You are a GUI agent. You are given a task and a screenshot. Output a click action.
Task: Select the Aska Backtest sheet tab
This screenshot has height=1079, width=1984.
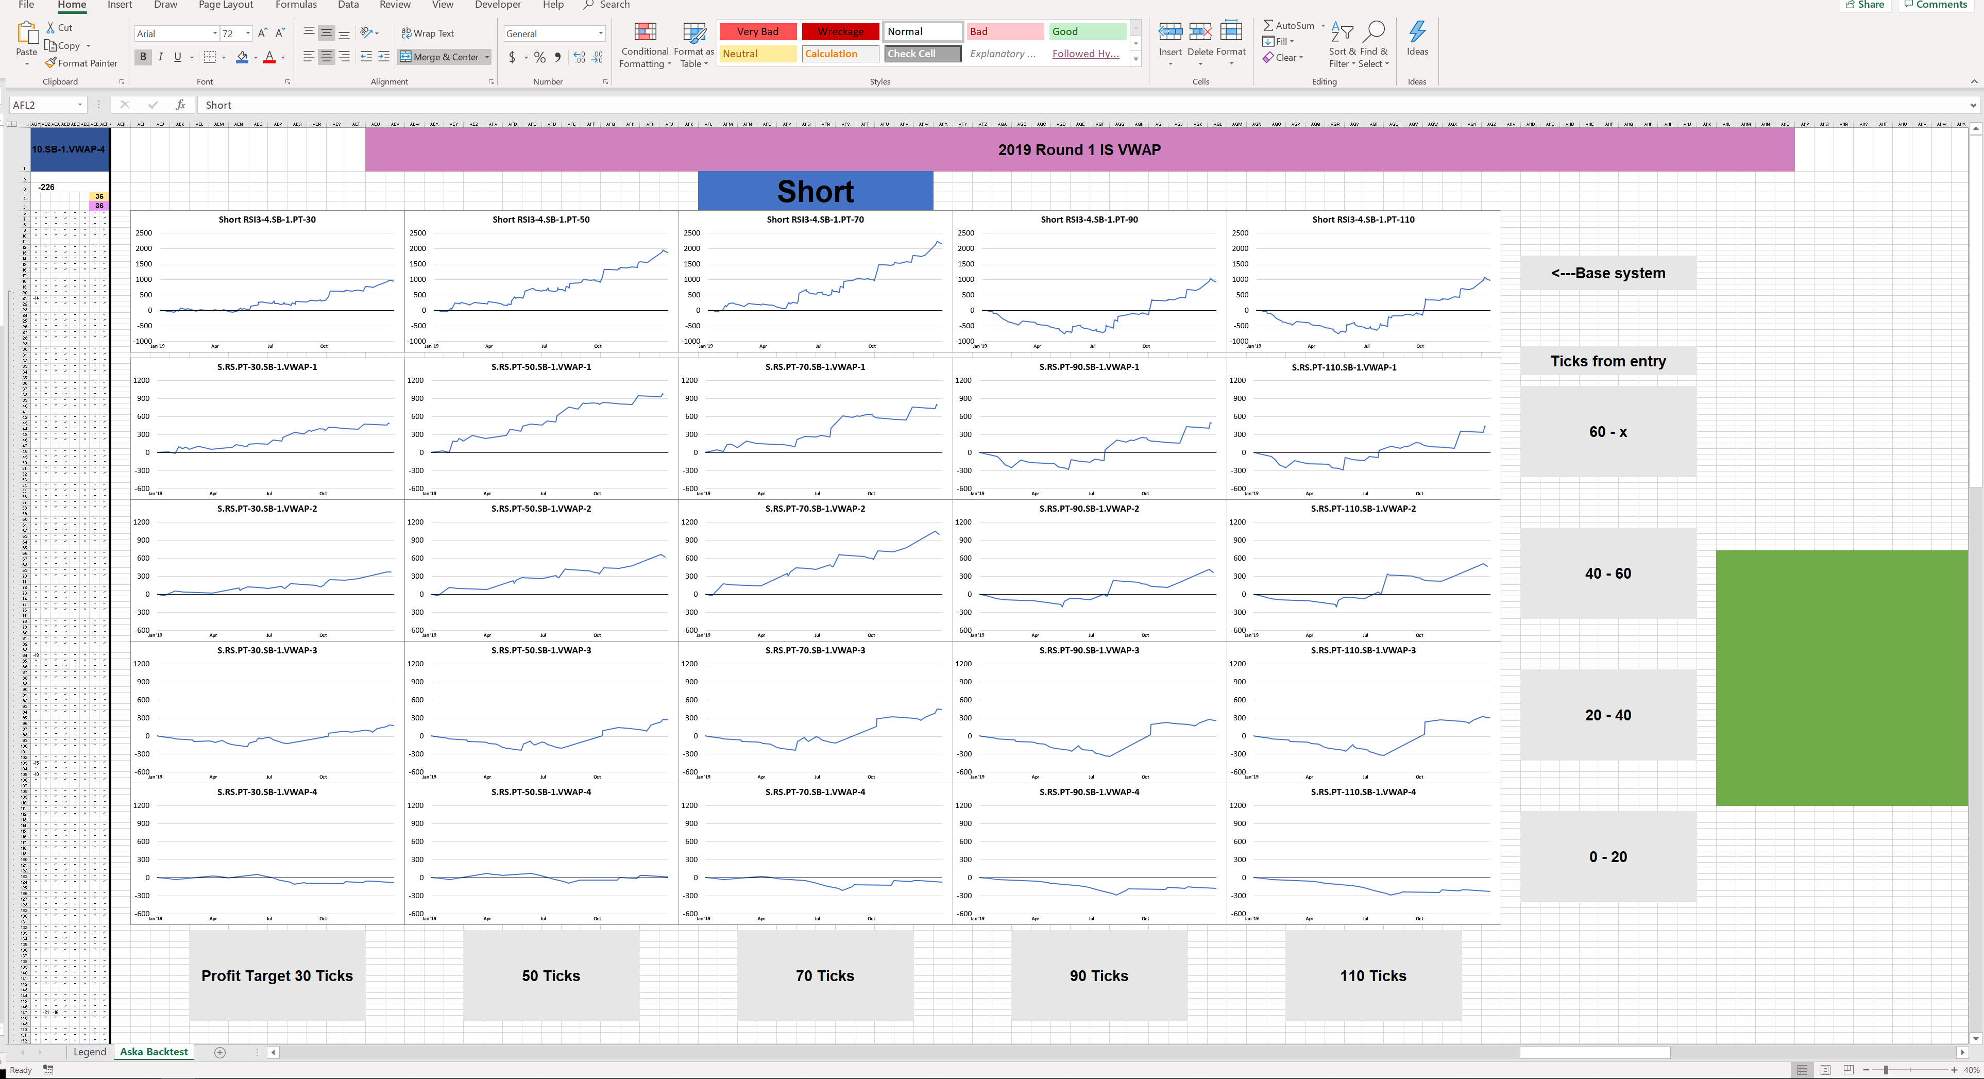tap(154, 1052)
